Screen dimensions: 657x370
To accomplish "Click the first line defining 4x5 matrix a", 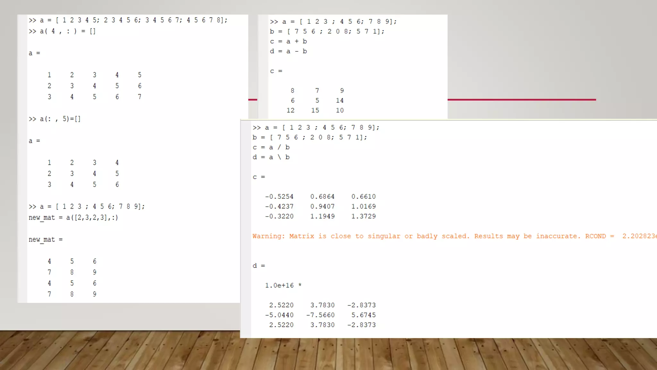I will [x=128, y=20].
